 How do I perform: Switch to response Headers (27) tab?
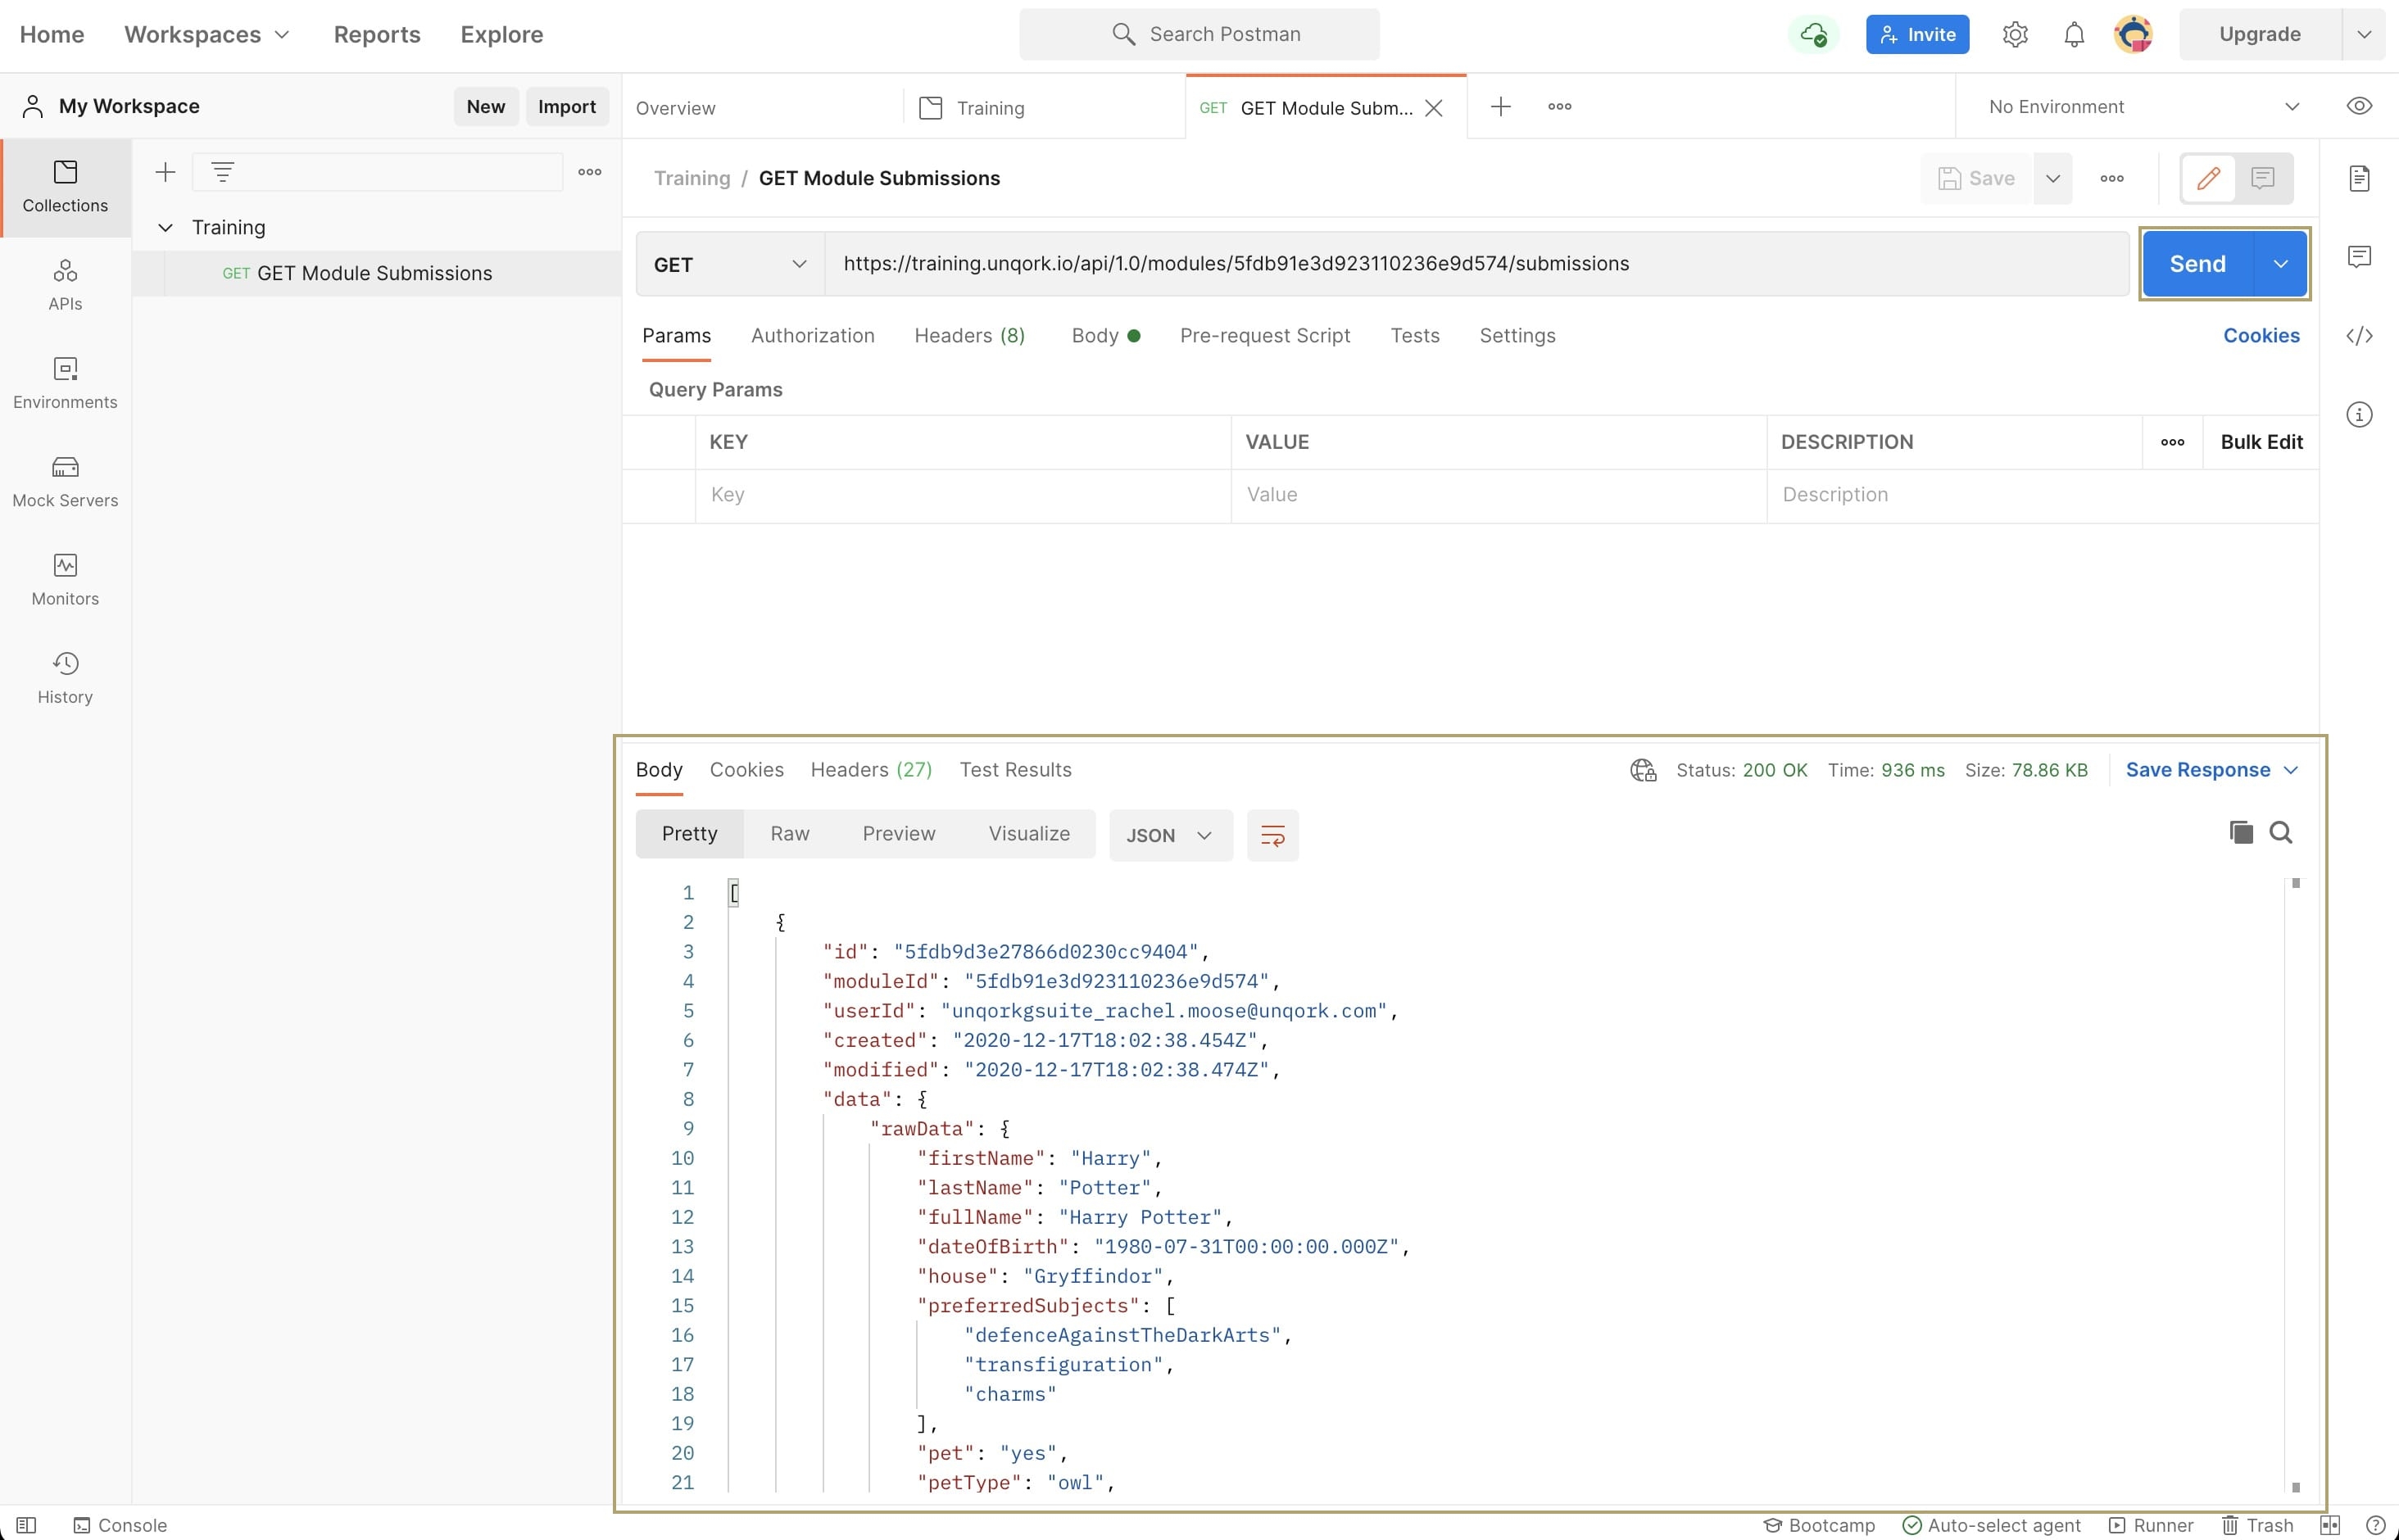[x=871, y=770]
